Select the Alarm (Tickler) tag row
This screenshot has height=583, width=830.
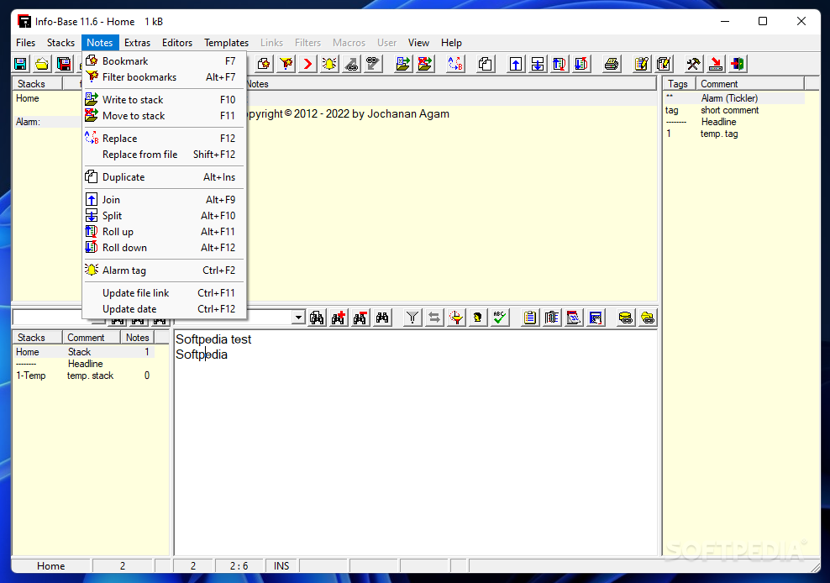[x=734, y=98]
